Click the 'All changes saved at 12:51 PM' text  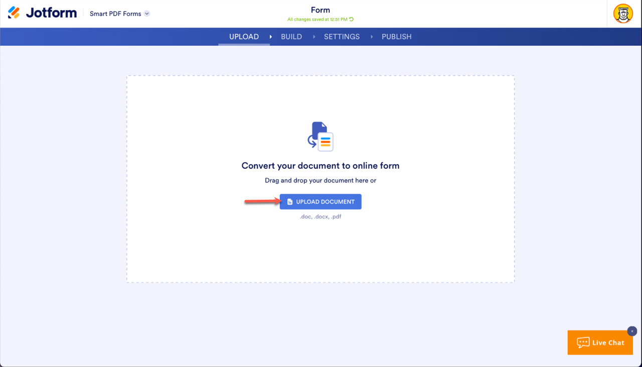point(317,20)
